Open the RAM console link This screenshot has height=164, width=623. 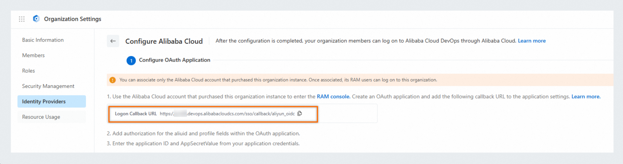click(x=333, y=97)
